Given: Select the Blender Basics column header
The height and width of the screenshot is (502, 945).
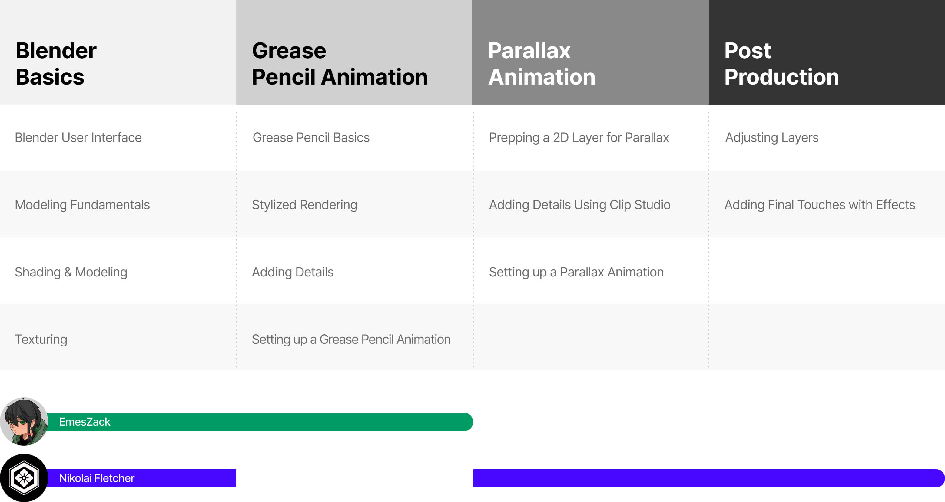Looking at the screenshot, I should point(118,52).
